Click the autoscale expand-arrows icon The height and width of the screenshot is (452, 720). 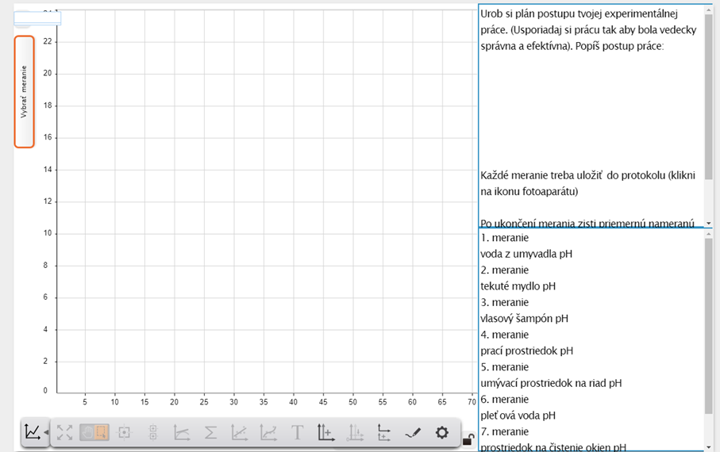tap(64, 433)
